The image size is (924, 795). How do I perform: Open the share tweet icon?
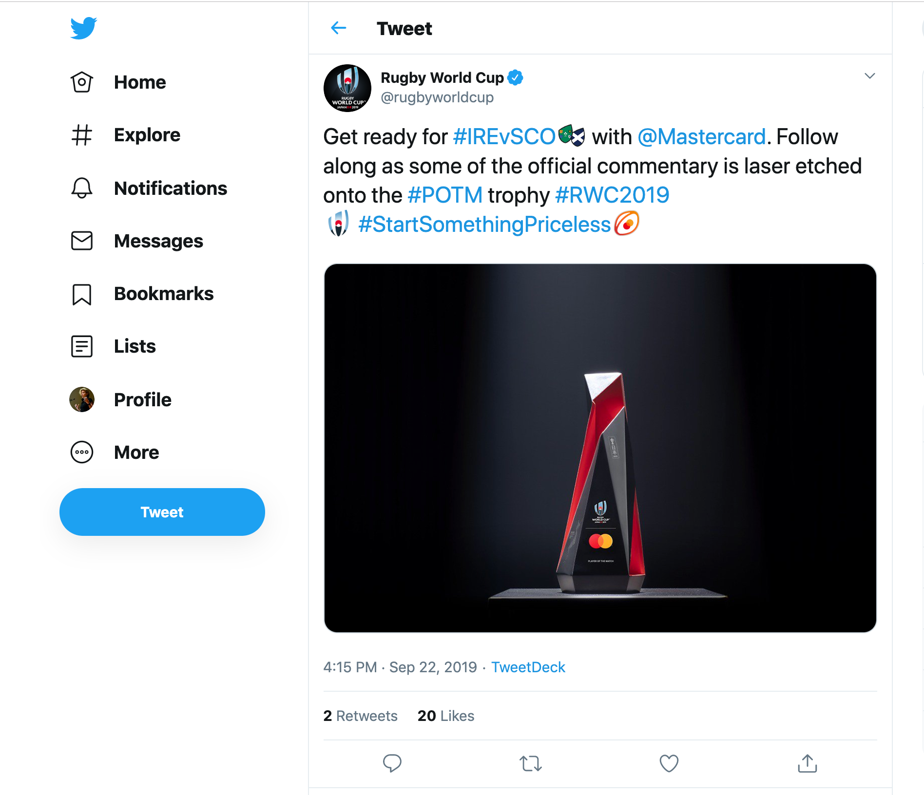tap(807, 763)
